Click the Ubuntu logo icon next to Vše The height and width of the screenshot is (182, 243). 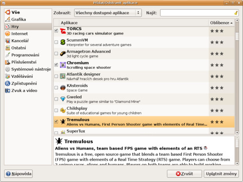[x=8, y=12]
